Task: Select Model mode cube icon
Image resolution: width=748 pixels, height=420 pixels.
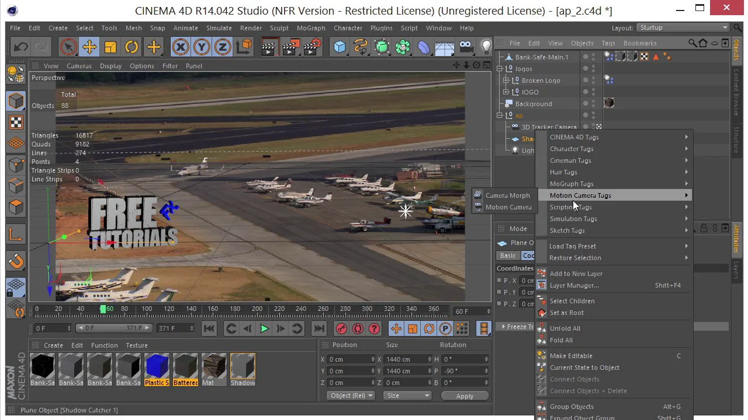Action: pos(16,100)
